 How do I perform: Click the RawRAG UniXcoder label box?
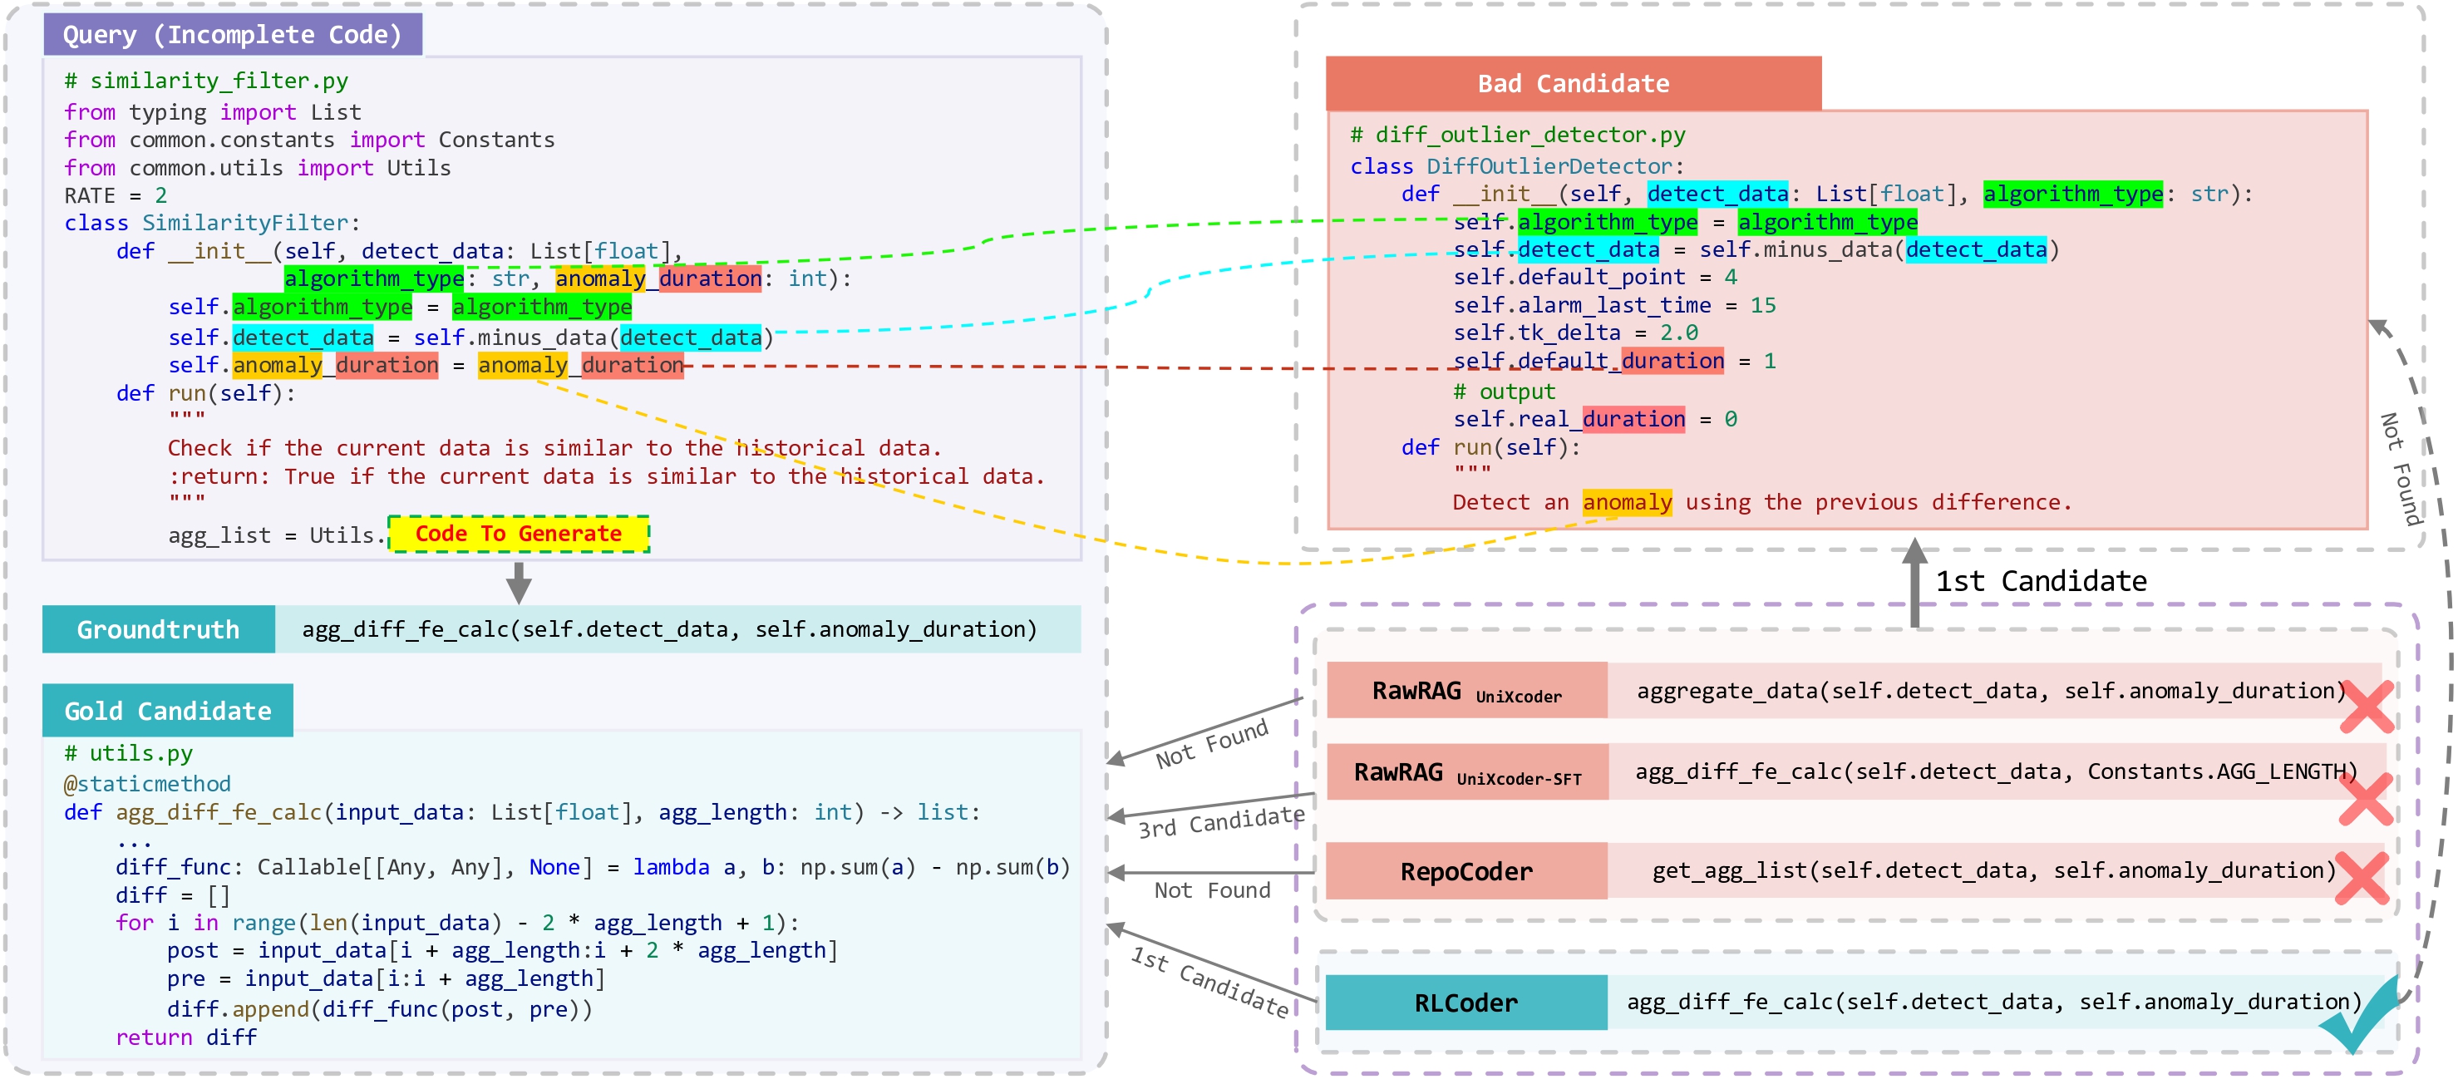(x=1466, y=691)
